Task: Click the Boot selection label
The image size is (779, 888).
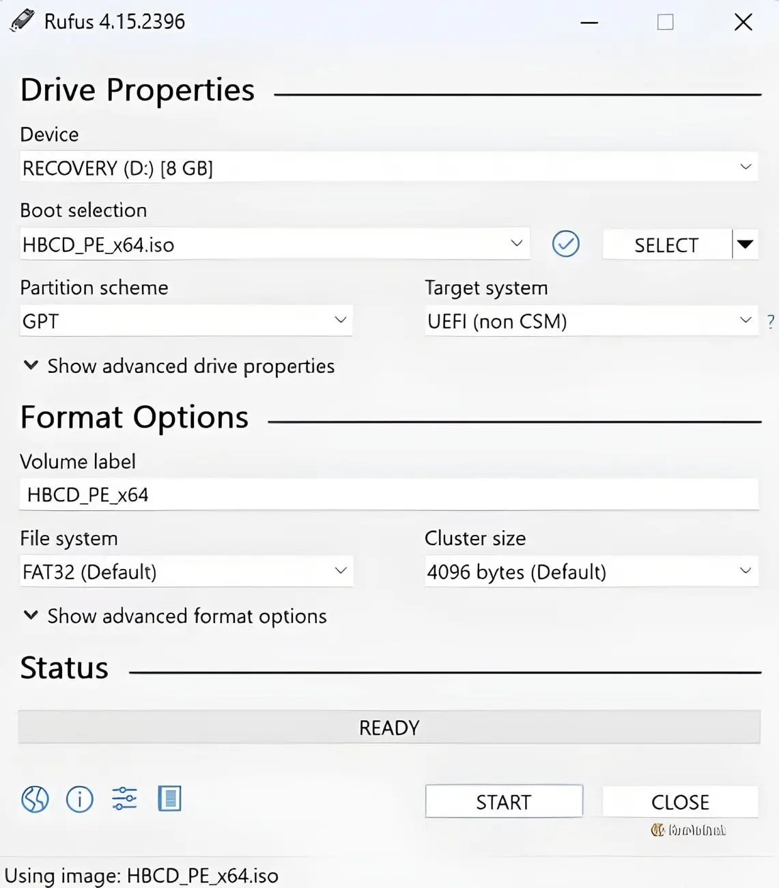Action: 83,210
